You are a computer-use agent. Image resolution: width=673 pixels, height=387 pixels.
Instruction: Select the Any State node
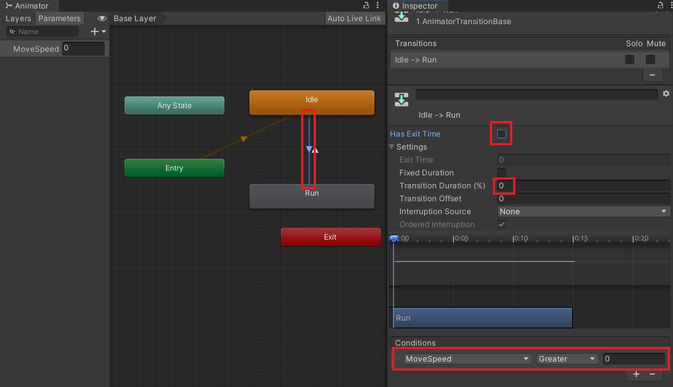point(174,106)
